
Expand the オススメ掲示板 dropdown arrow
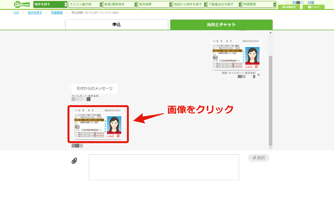point(101,4)
